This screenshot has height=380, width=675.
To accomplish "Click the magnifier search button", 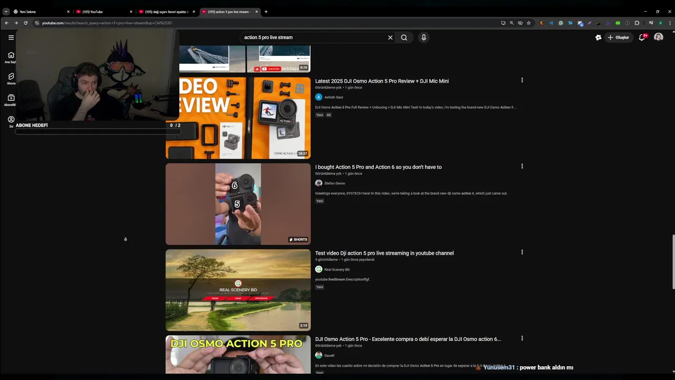I will point(404,37).
